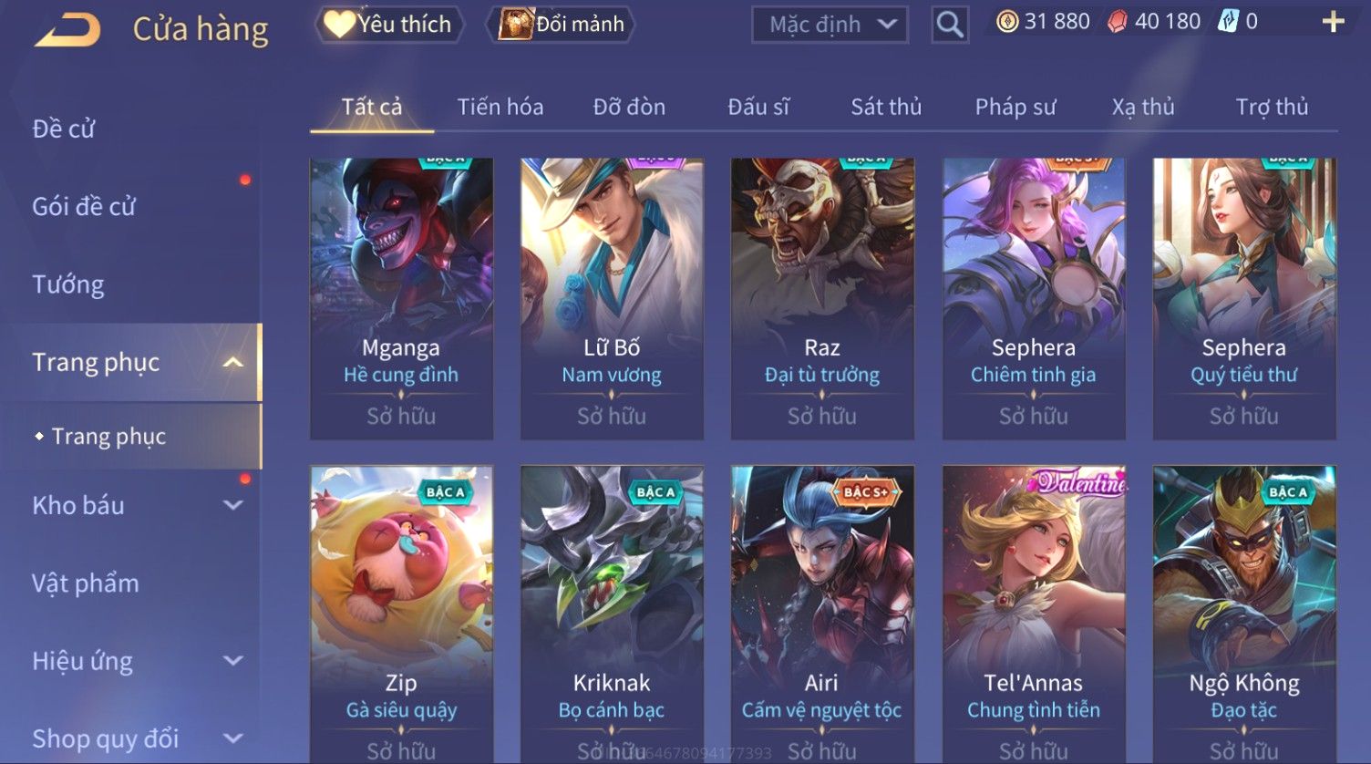Tap the blue voucher ticket icon

coord(1229,22)
